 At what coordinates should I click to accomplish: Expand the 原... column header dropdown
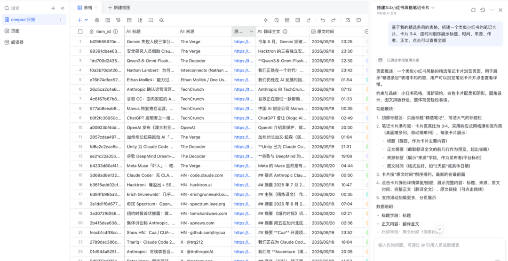pos(251,32)
